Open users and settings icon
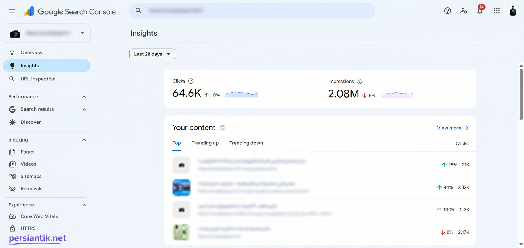Image resolution: width=524 pixels, height=248 pixels. tap(464, 11)
